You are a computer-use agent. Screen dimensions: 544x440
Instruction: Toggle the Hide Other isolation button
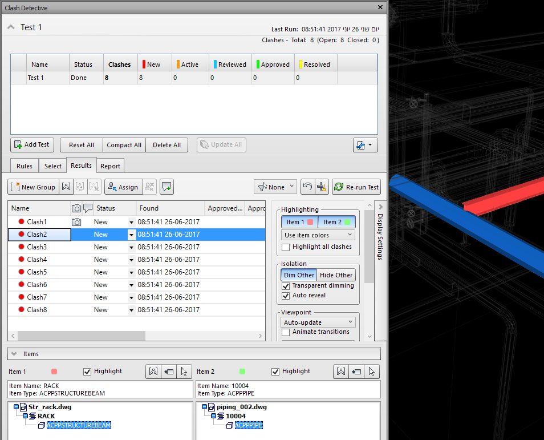tap(336, 275)
